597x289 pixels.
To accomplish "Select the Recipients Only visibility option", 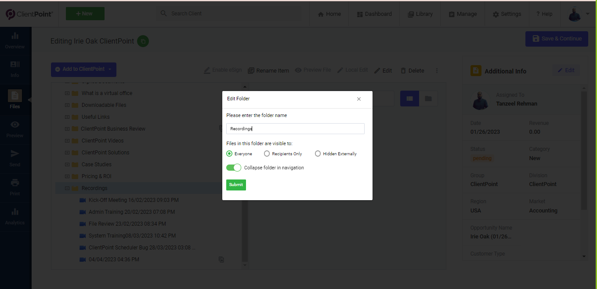I will [267, 154].
